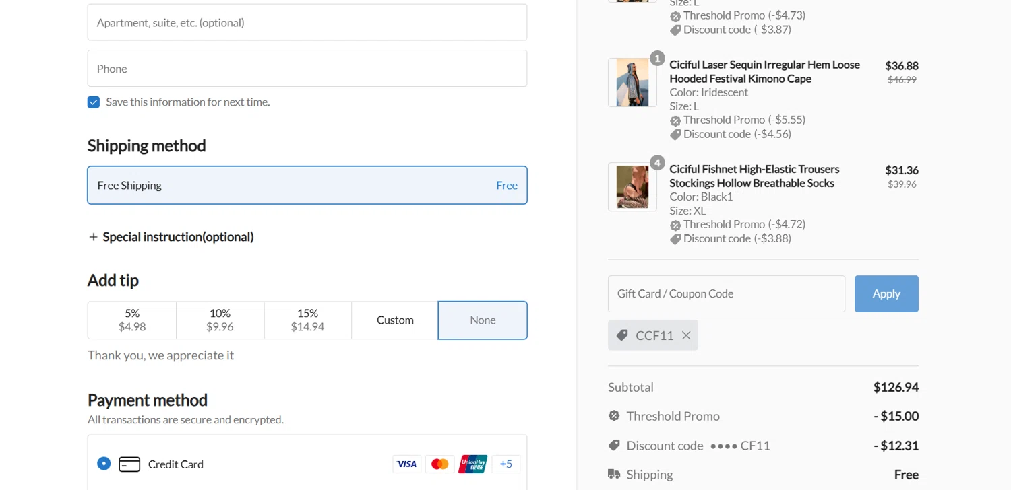The image size is (1011, 490).
Task: Choose the 5% tip option
Action: click(x=132, y=320)
